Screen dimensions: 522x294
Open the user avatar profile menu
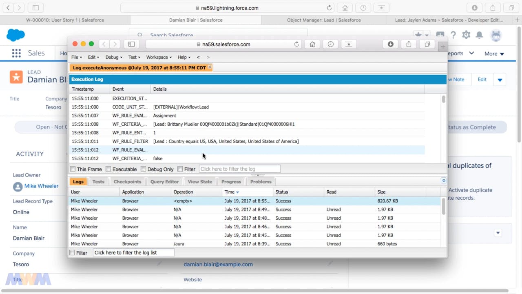496,36
